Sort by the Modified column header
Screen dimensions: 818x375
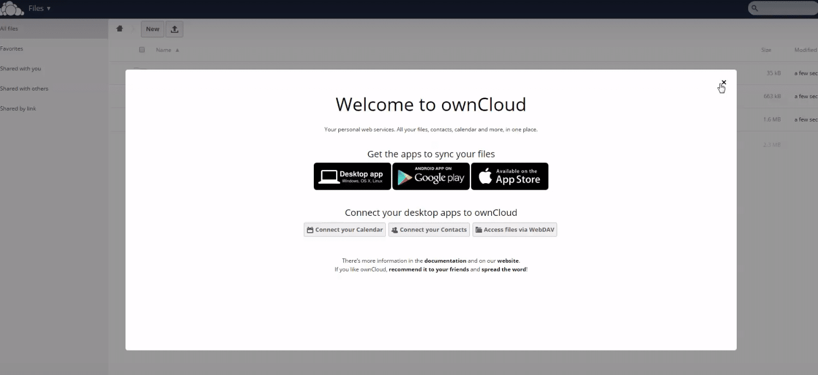[x=805, y=50]
